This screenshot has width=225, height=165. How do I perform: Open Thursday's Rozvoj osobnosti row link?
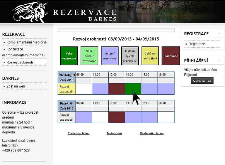(66, 89)
